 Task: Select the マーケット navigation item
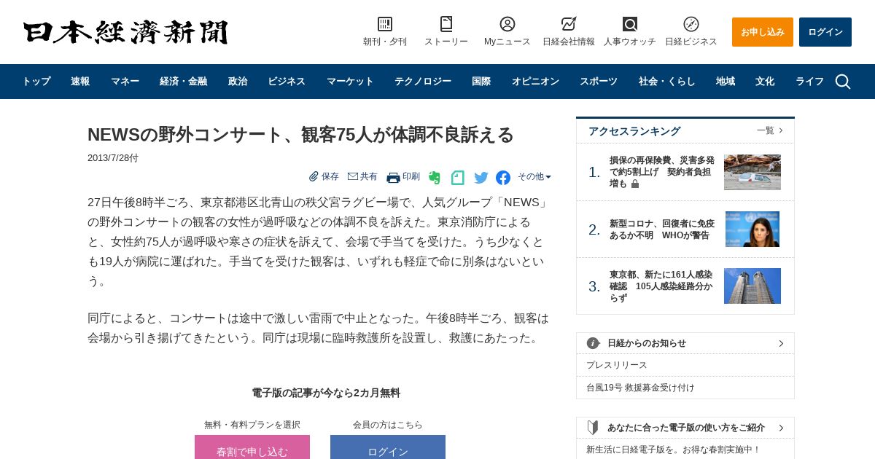pos(350,82)
